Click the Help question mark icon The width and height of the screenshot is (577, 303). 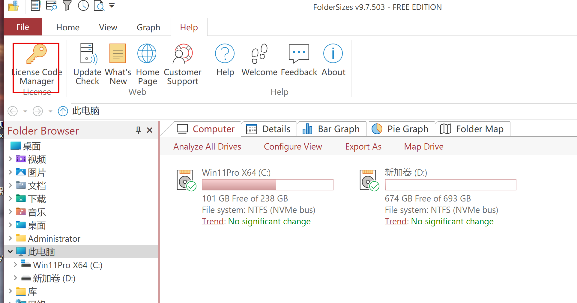225,54
